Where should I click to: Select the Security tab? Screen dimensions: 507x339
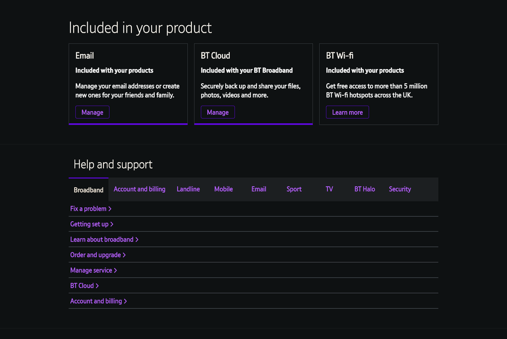[400, 189]
